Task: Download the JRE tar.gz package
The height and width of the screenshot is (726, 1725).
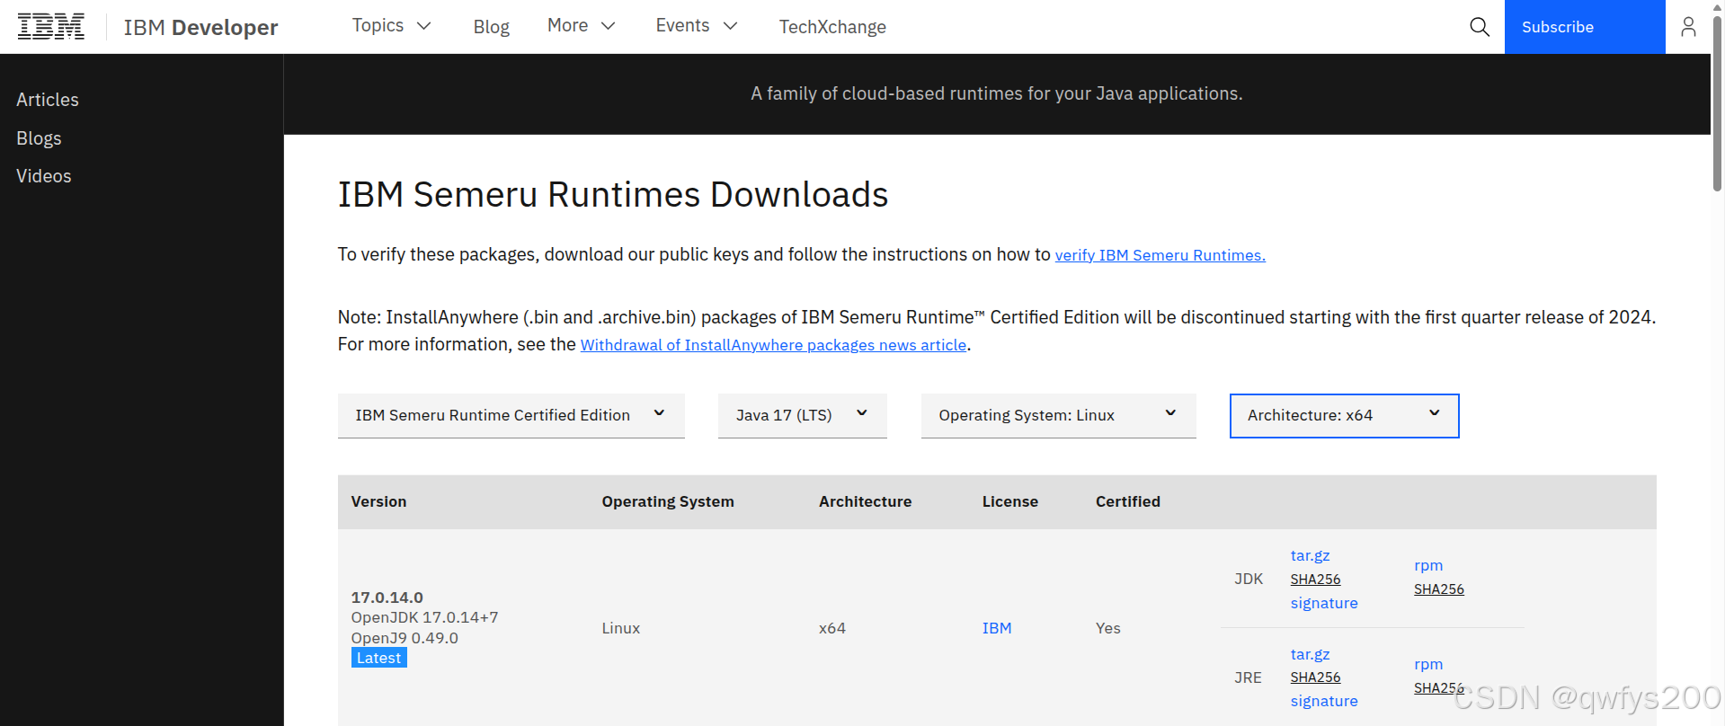Action: coord(1310,654)
